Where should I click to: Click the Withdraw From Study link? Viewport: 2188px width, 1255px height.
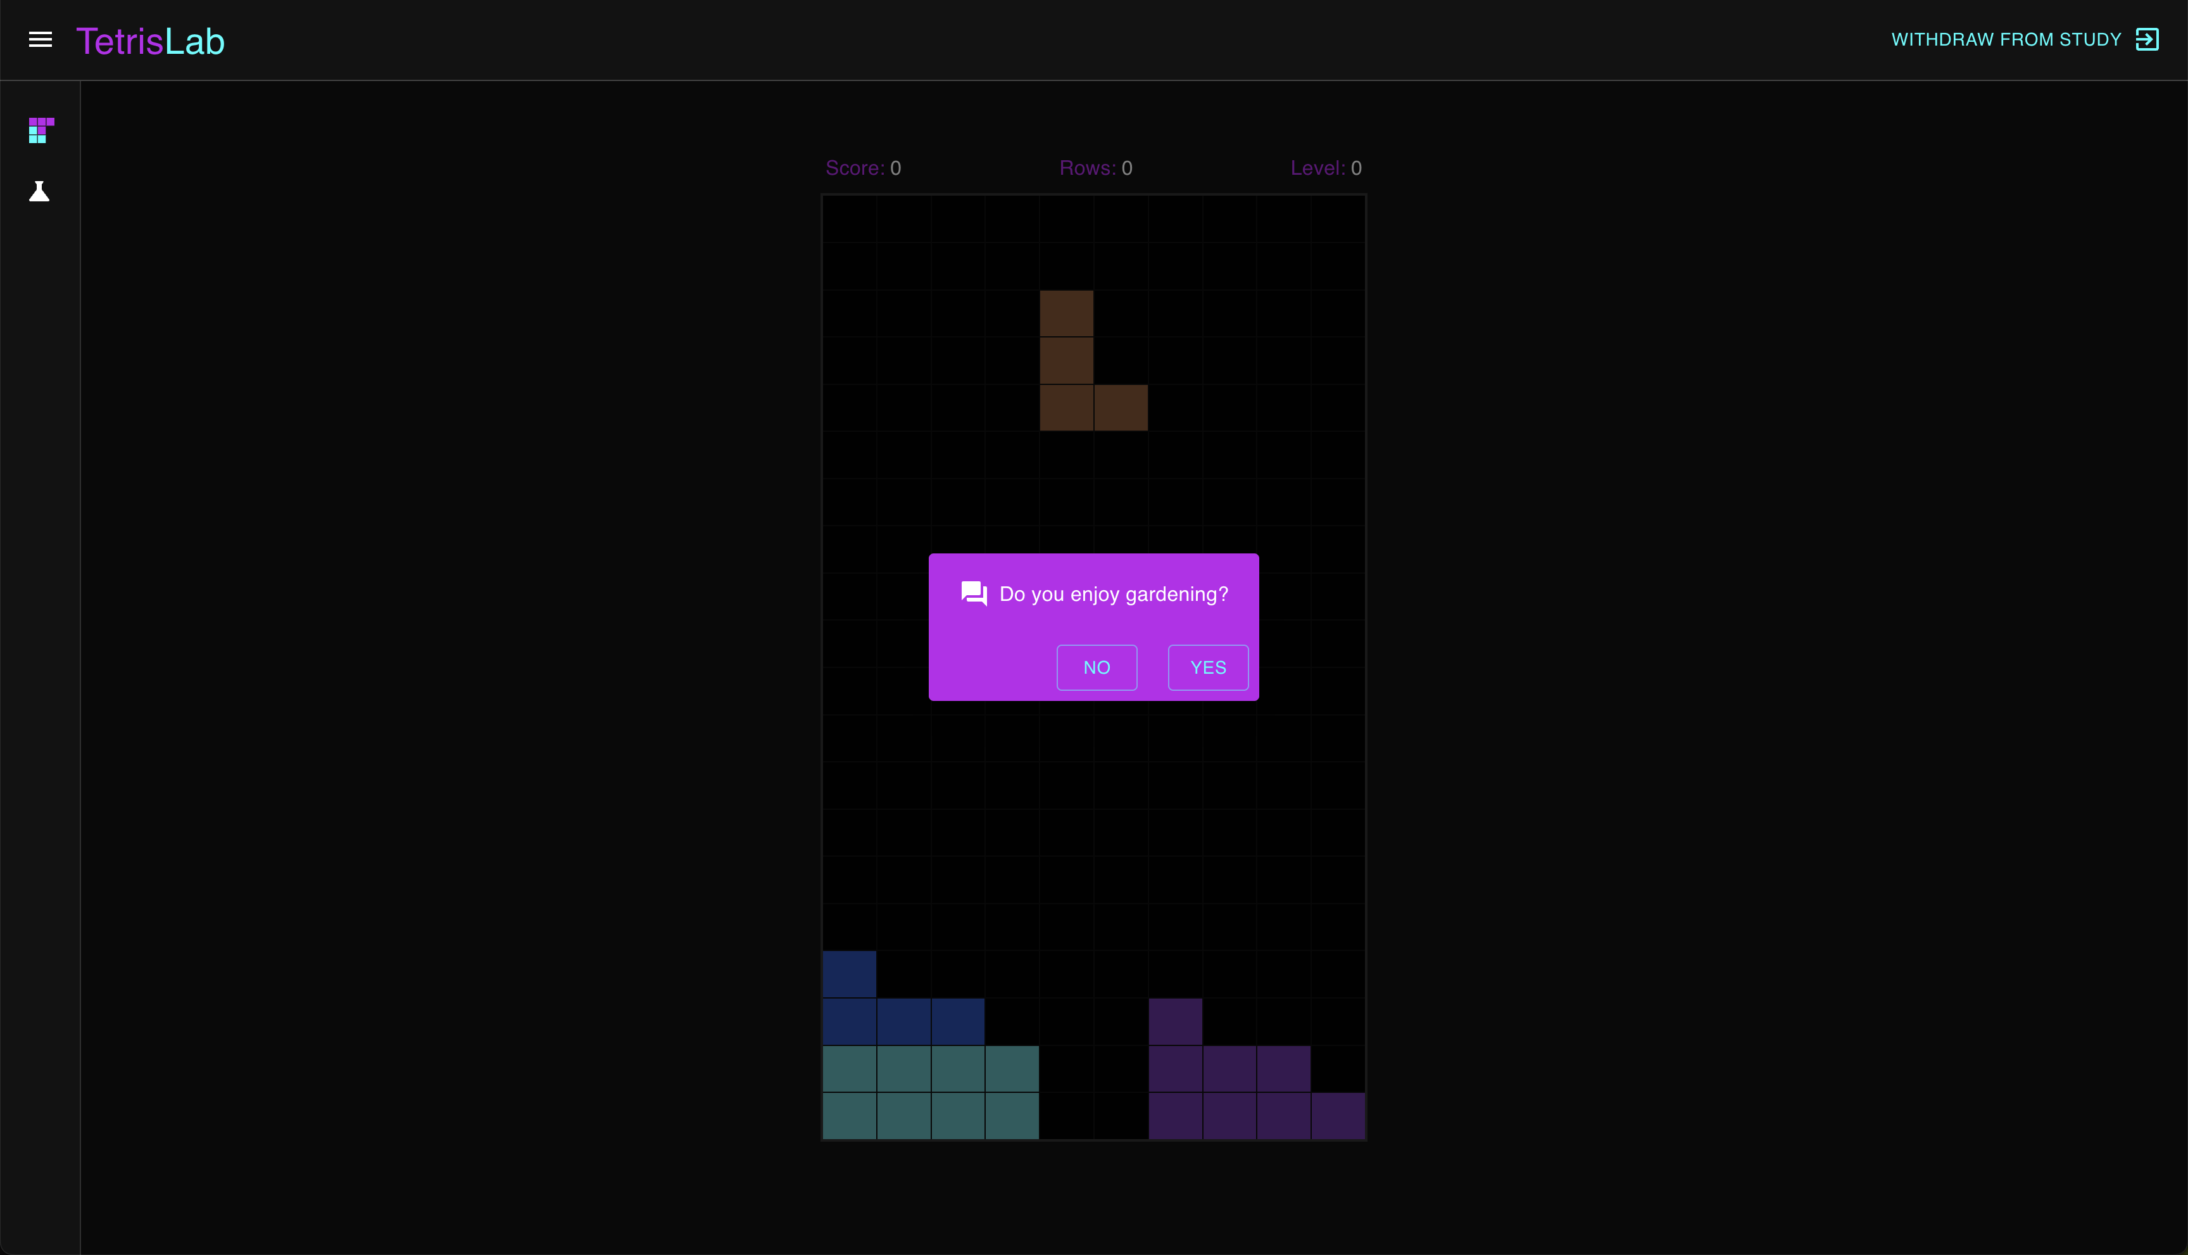pos(2005,40)
